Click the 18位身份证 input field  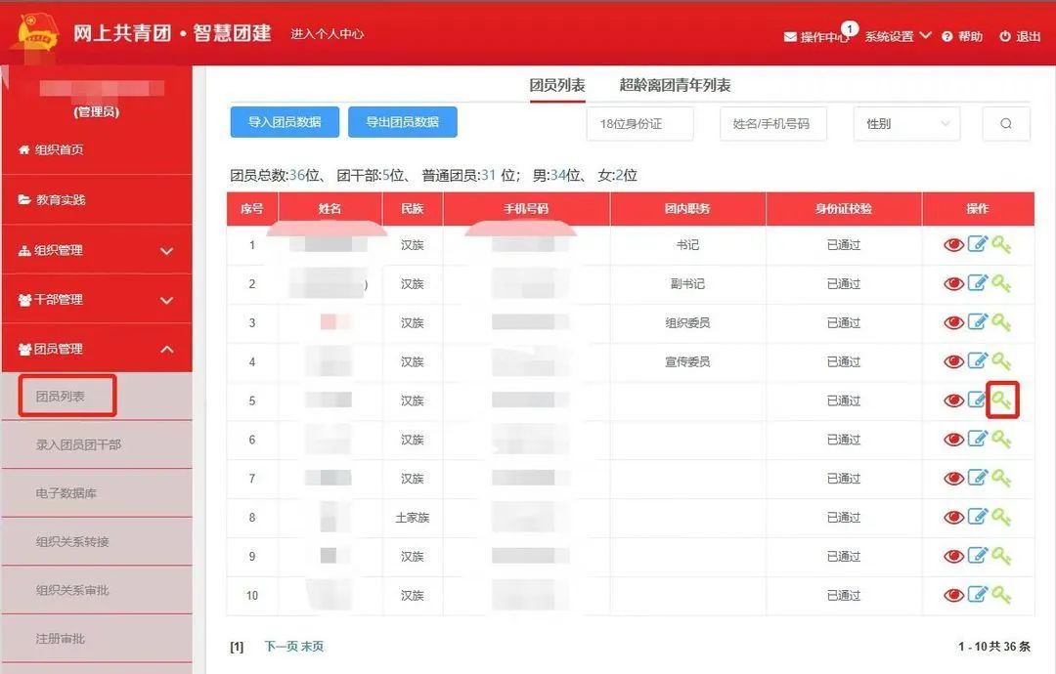pyautogui.click(x=639, y=124)
